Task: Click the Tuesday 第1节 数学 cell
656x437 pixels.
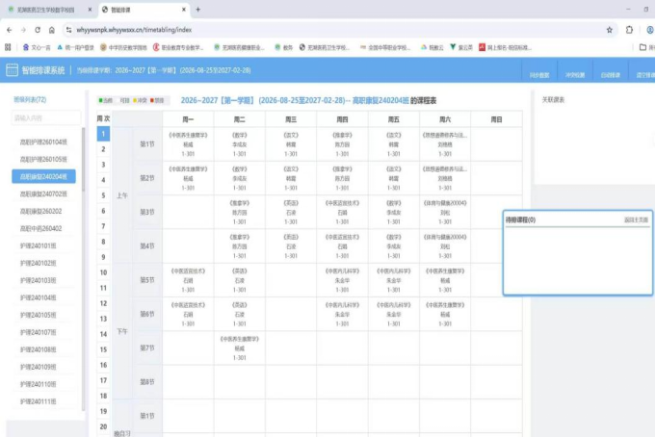Action: pos(239,144)
